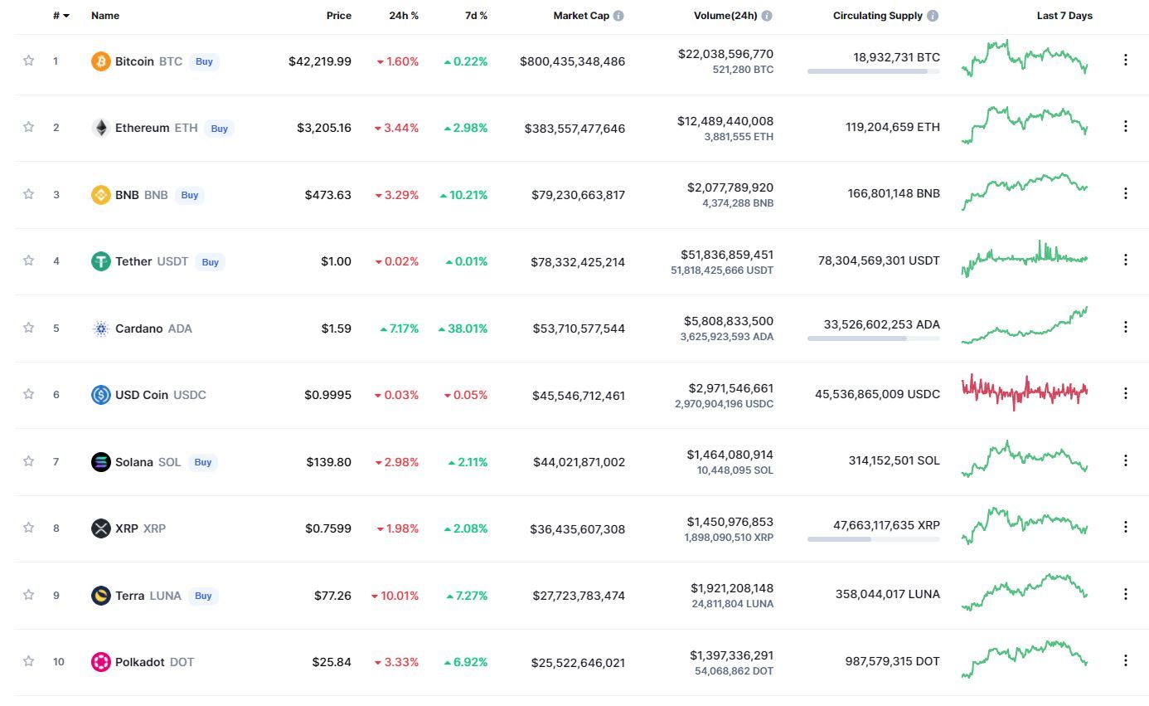Click the Cardano coin logo icon
Image resolution: width=1149 pixels, height=706 pixels.
point(100,329)
